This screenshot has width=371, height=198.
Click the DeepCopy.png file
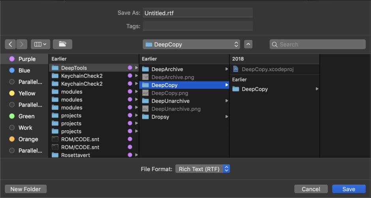tap(184, 93)
